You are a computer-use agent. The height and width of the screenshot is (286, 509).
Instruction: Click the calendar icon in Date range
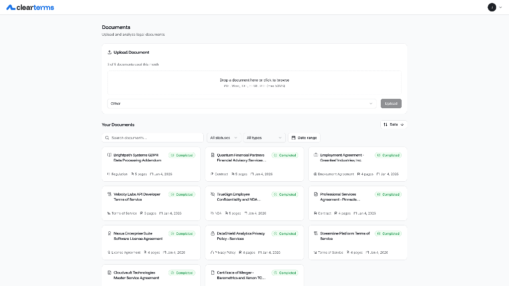coord(293,138)
